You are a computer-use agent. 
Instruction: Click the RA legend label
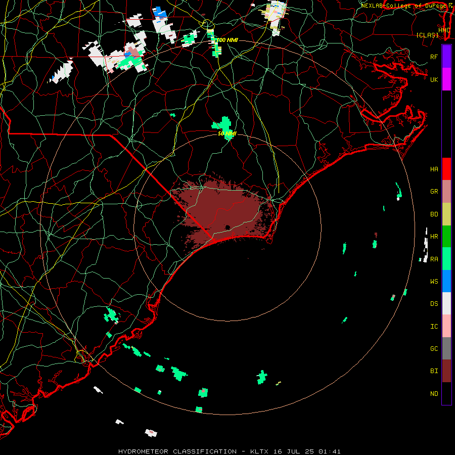pyautogui.click(x=434, y=259)
